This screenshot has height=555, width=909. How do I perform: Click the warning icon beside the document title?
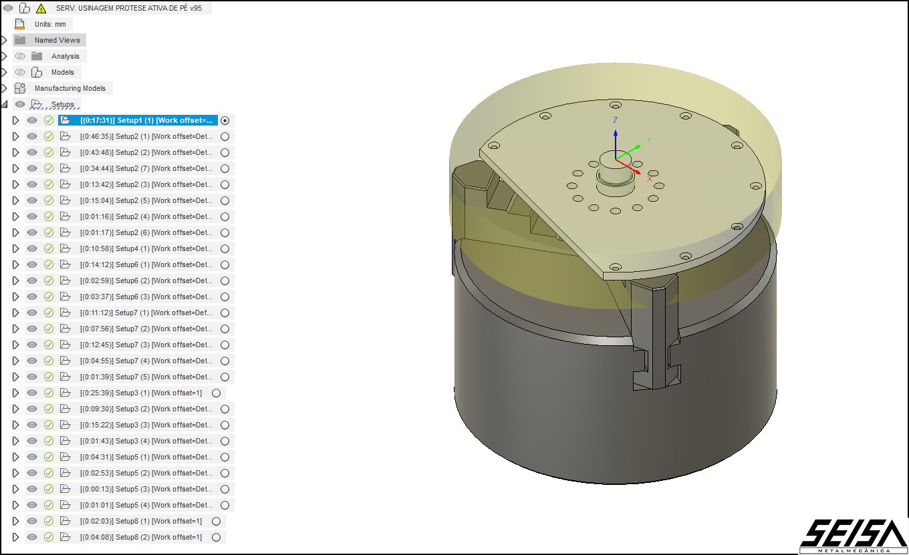(x=41, y=9)
